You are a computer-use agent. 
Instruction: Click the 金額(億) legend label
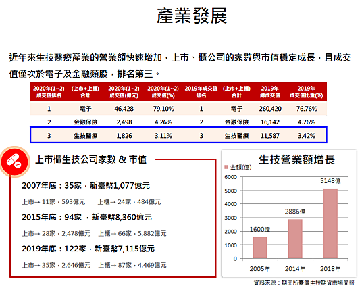tap(240, 167)
